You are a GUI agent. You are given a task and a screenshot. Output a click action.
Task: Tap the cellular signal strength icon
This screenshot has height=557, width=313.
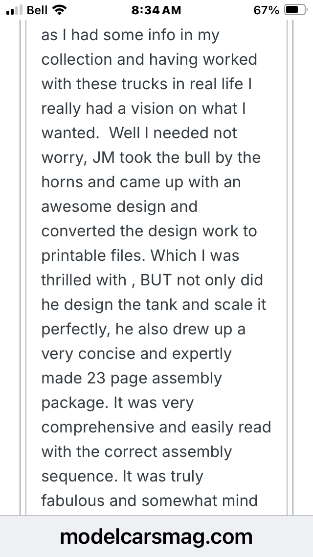click(x=14, y=10)
